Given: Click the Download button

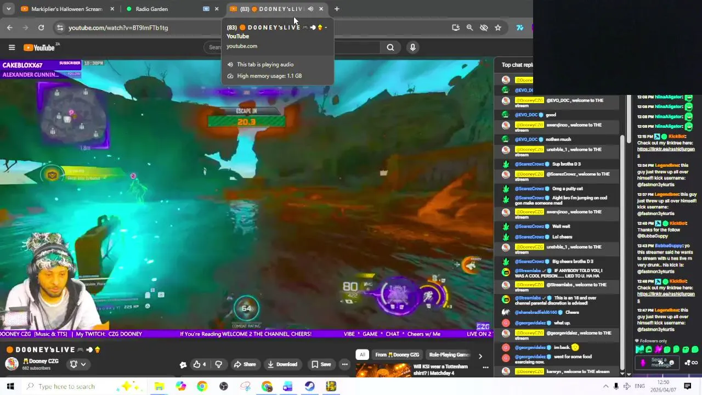Looking at the screenshot, I should [x=282, y=364].
